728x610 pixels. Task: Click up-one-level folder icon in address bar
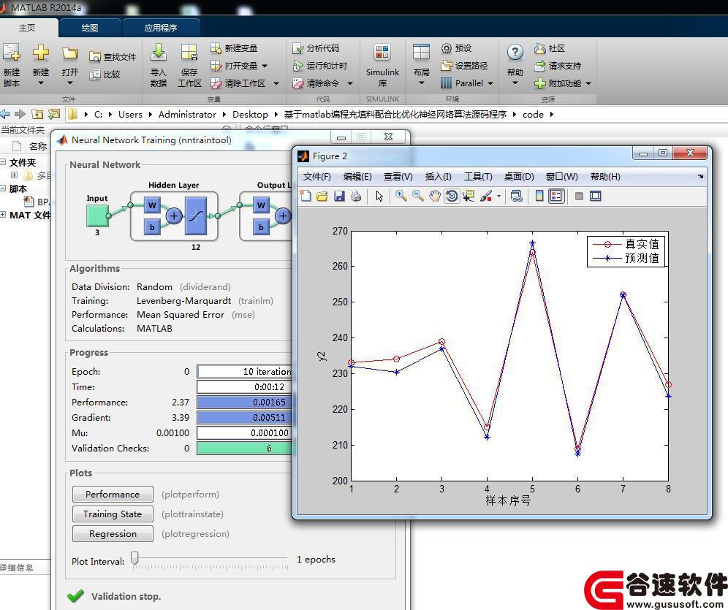[x=37, y=114]
